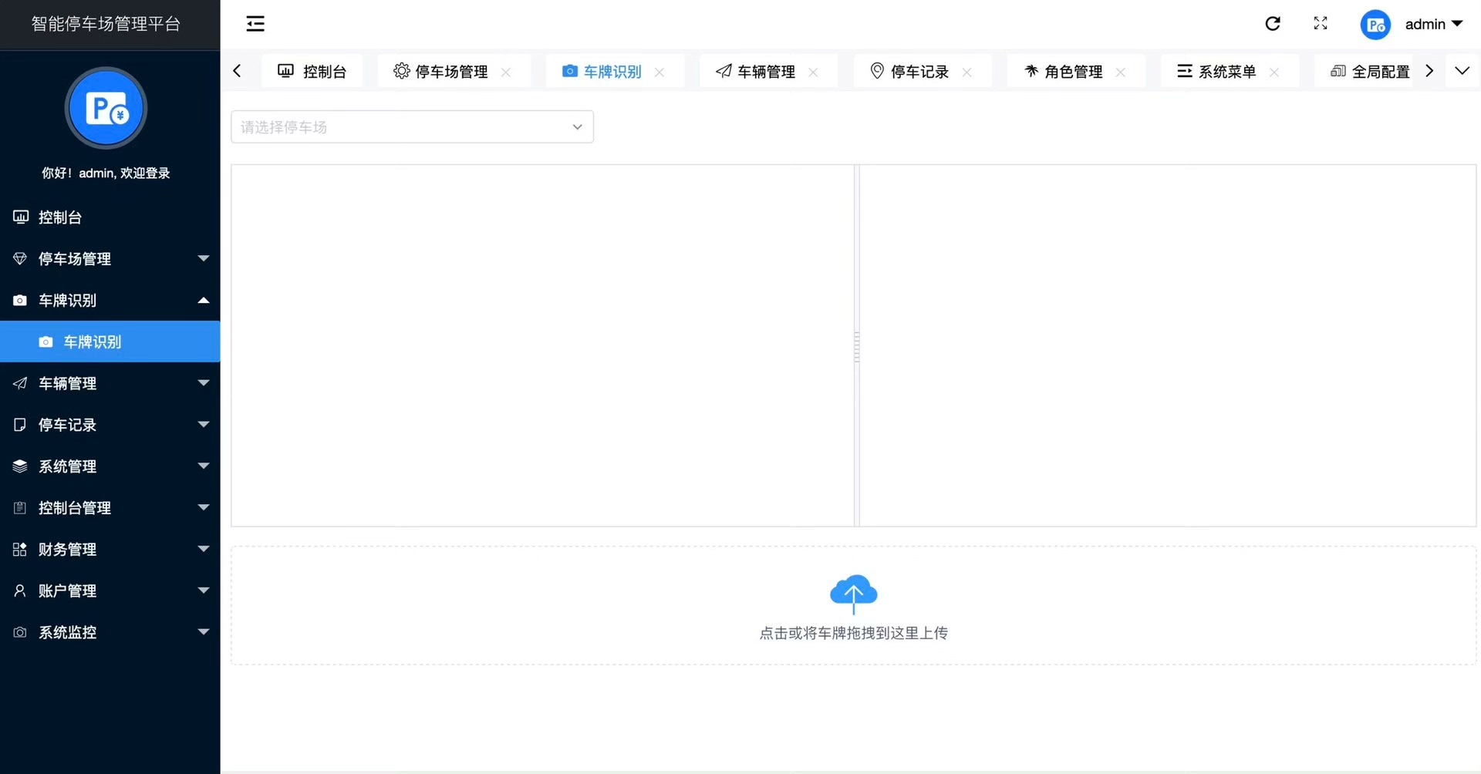Image resolution: width=1481 pixels, height=774 pixels.
Task: Expand 财务管理 sidebar menu
Action: click(110, 550)
